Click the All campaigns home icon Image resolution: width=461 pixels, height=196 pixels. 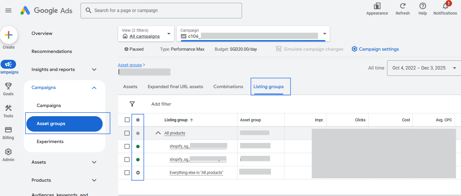click(x=125, y=36)
